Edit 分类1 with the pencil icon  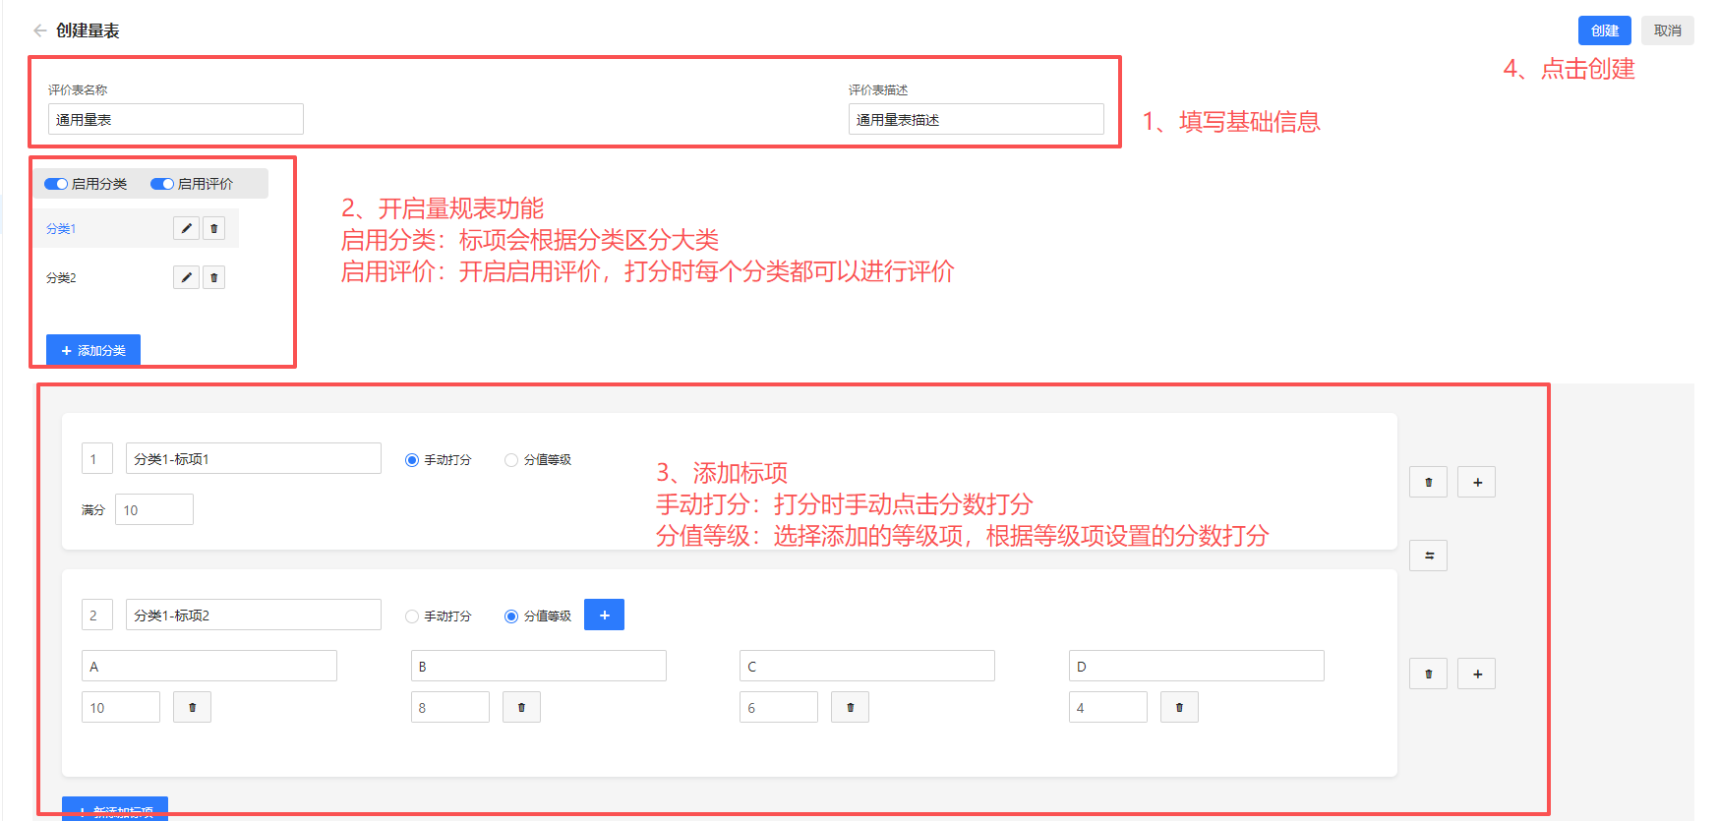[186, 228]
